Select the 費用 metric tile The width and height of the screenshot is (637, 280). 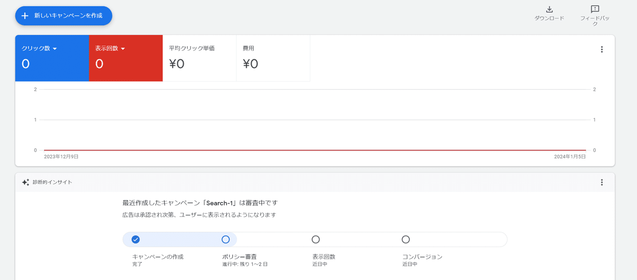coord(273,58)
